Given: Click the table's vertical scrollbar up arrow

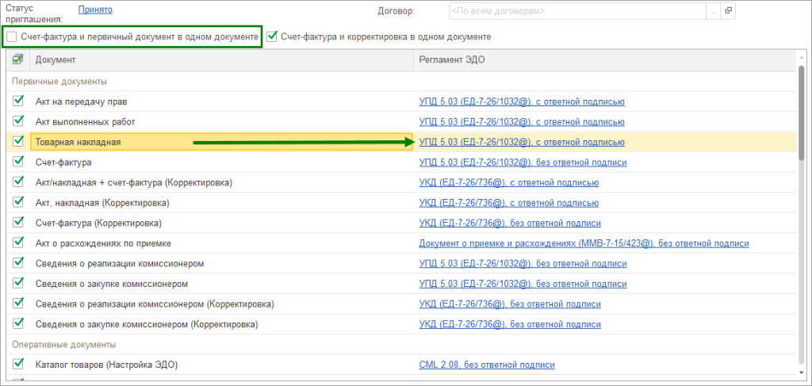Looking at the screenshot, I should pos(801,58).
